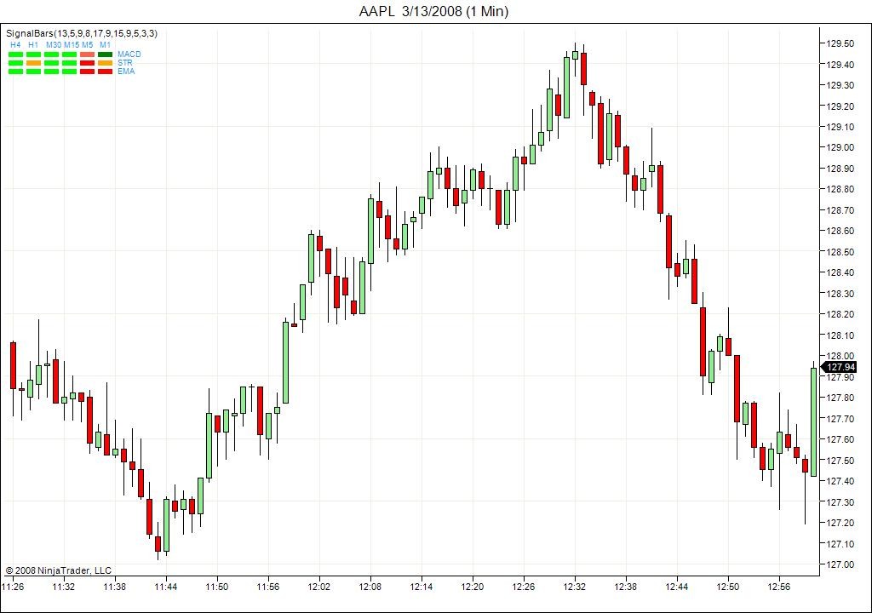Click the © 2008 NinjaTrader, LLC copyright text

(59, 570)
